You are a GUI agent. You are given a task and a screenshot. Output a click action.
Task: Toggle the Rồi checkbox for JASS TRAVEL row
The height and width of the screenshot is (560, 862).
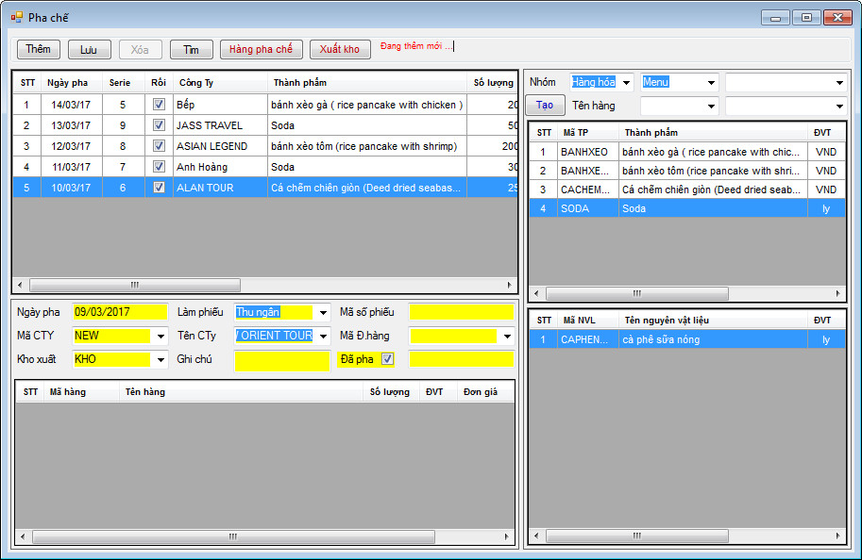159,125
